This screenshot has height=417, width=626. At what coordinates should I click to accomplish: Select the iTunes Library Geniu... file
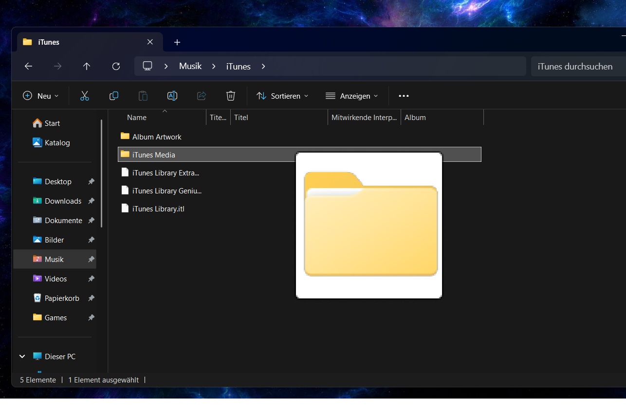point(162,191)
